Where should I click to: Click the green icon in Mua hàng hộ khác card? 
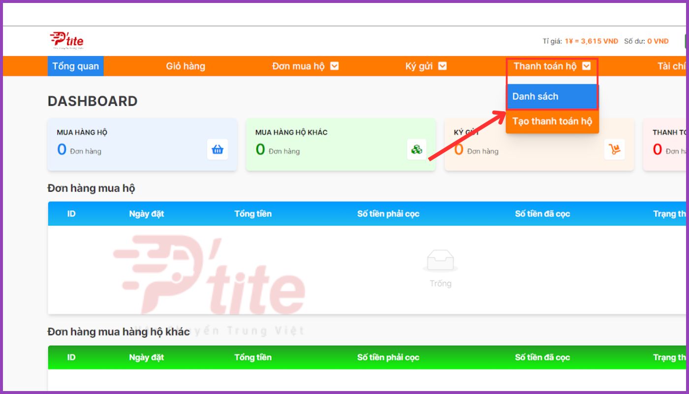click(417, 150)
